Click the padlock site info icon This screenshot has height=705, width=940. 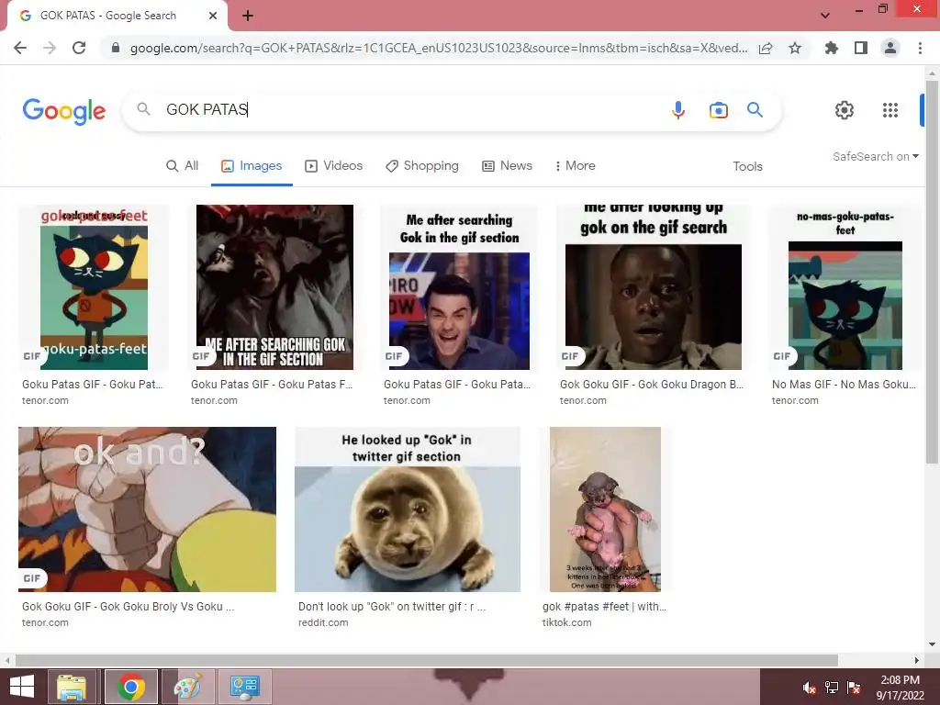tap(116, 48)
